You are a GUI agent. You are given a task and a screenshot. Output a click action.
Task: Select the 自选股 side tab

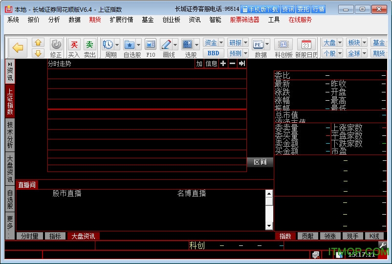10,199
